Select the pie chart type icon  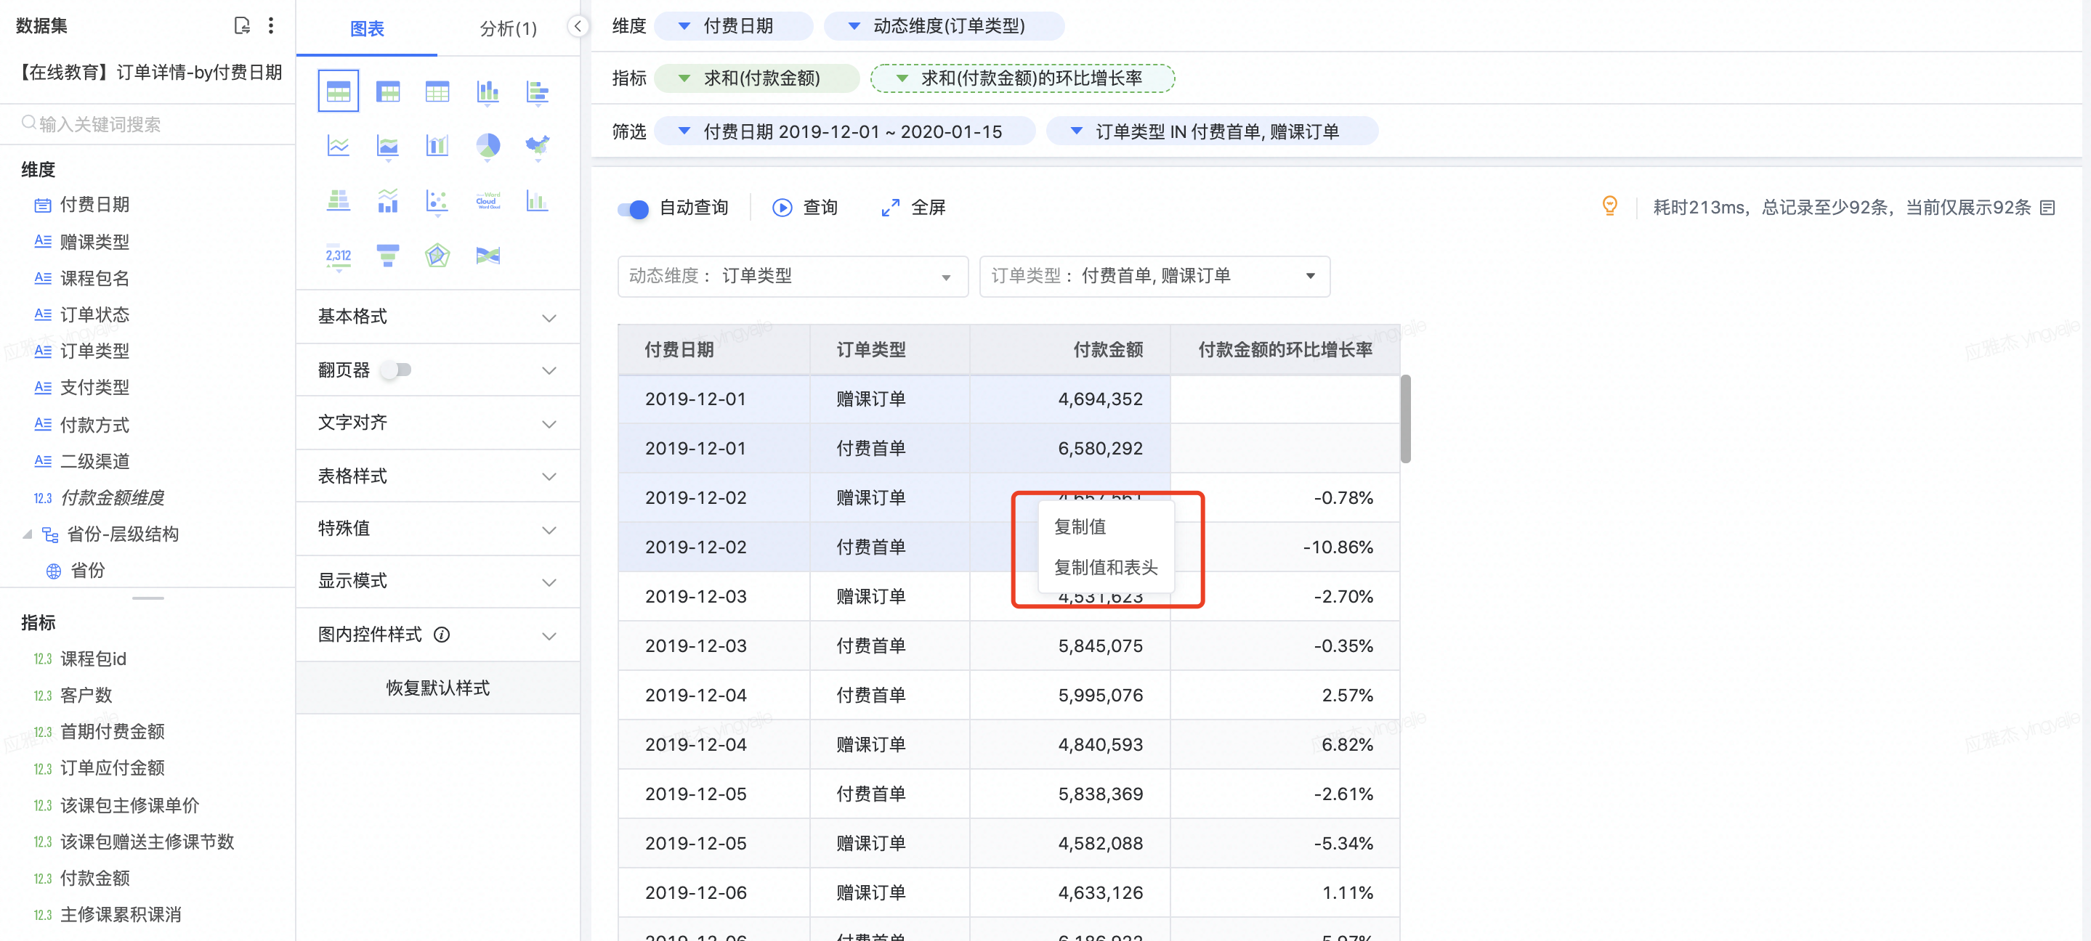pos(487,146)
